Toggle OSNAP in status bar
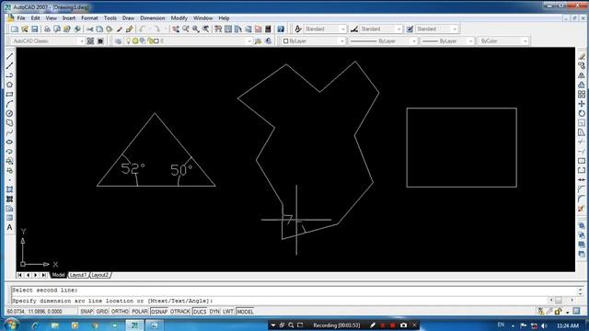This screenshot has height=331, width=589. 159,312
